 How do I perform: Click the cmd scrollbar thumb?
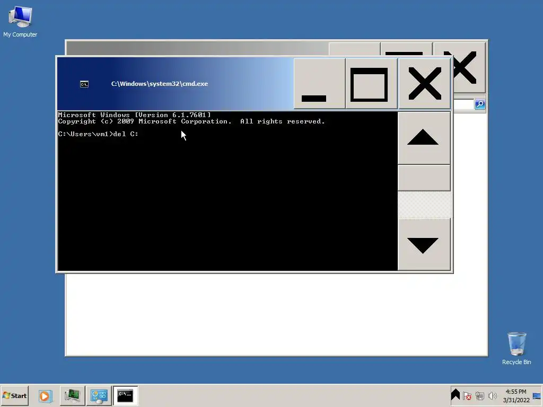tap(424, 178)
